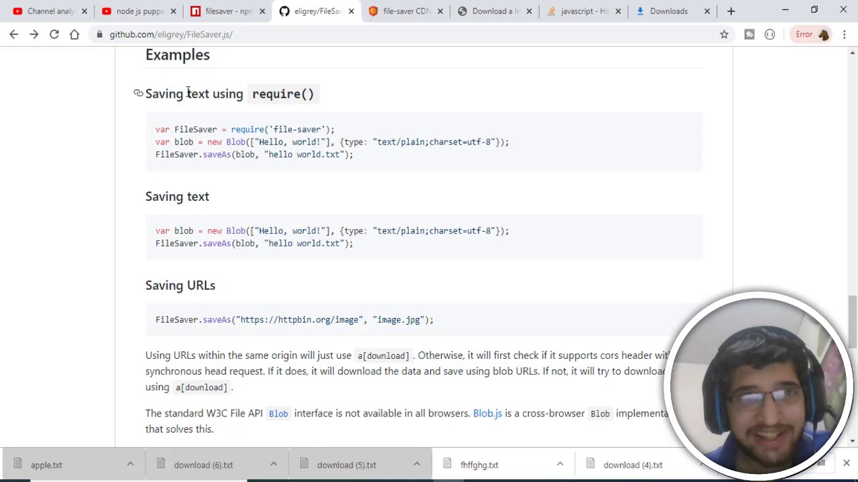The image size is (858, 482).
Task: Bookmark this page with the star icon
Action: pyautogui.click(x=724, y=34)
